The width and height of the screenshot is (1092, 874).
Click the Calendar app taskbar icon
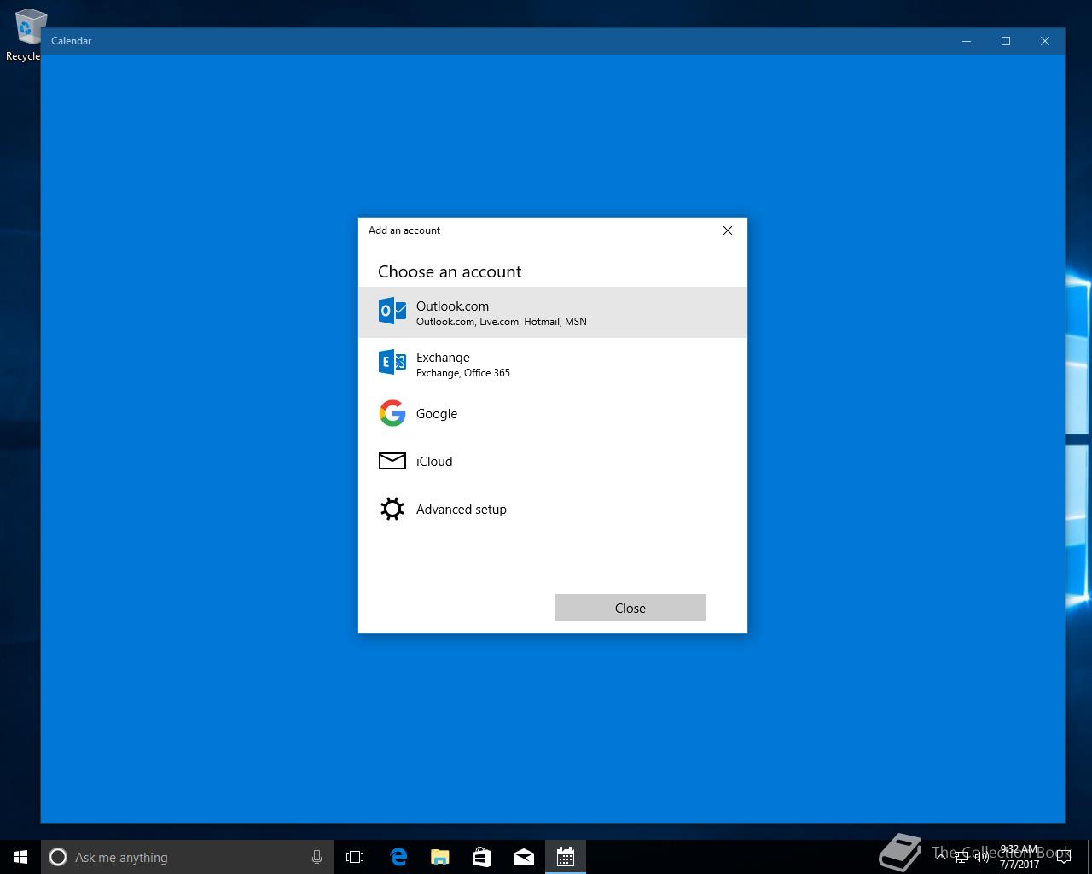tap(566, 857)
